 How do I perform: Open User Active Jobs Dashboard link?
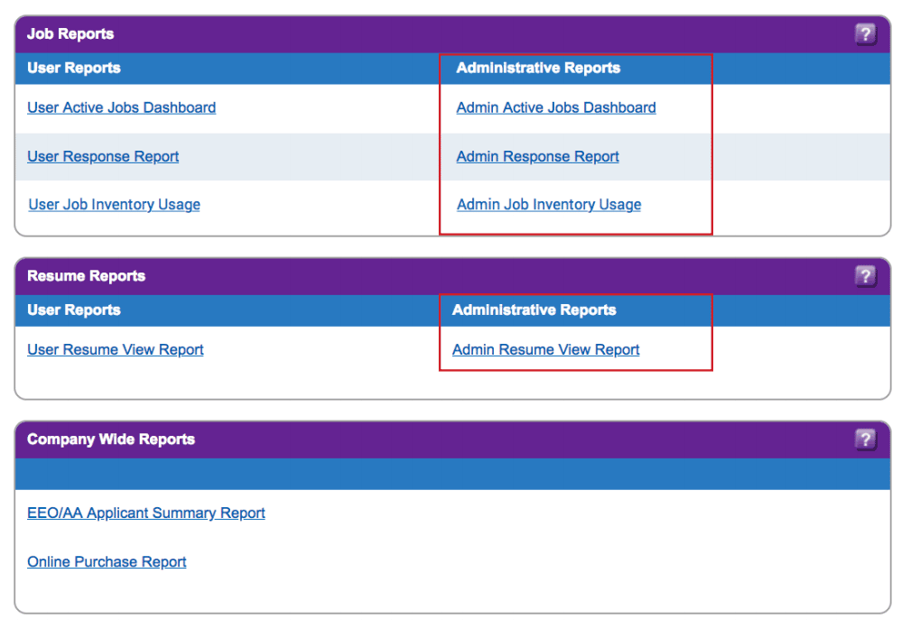[x=121, y=107]
